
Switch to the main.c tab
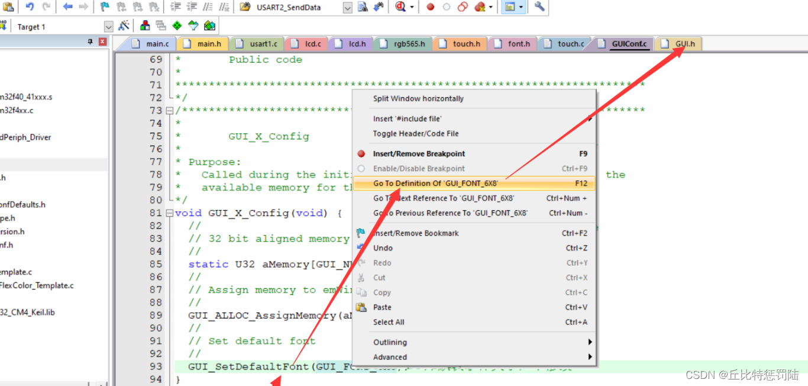pyautogui.click(x=151, y=44)
